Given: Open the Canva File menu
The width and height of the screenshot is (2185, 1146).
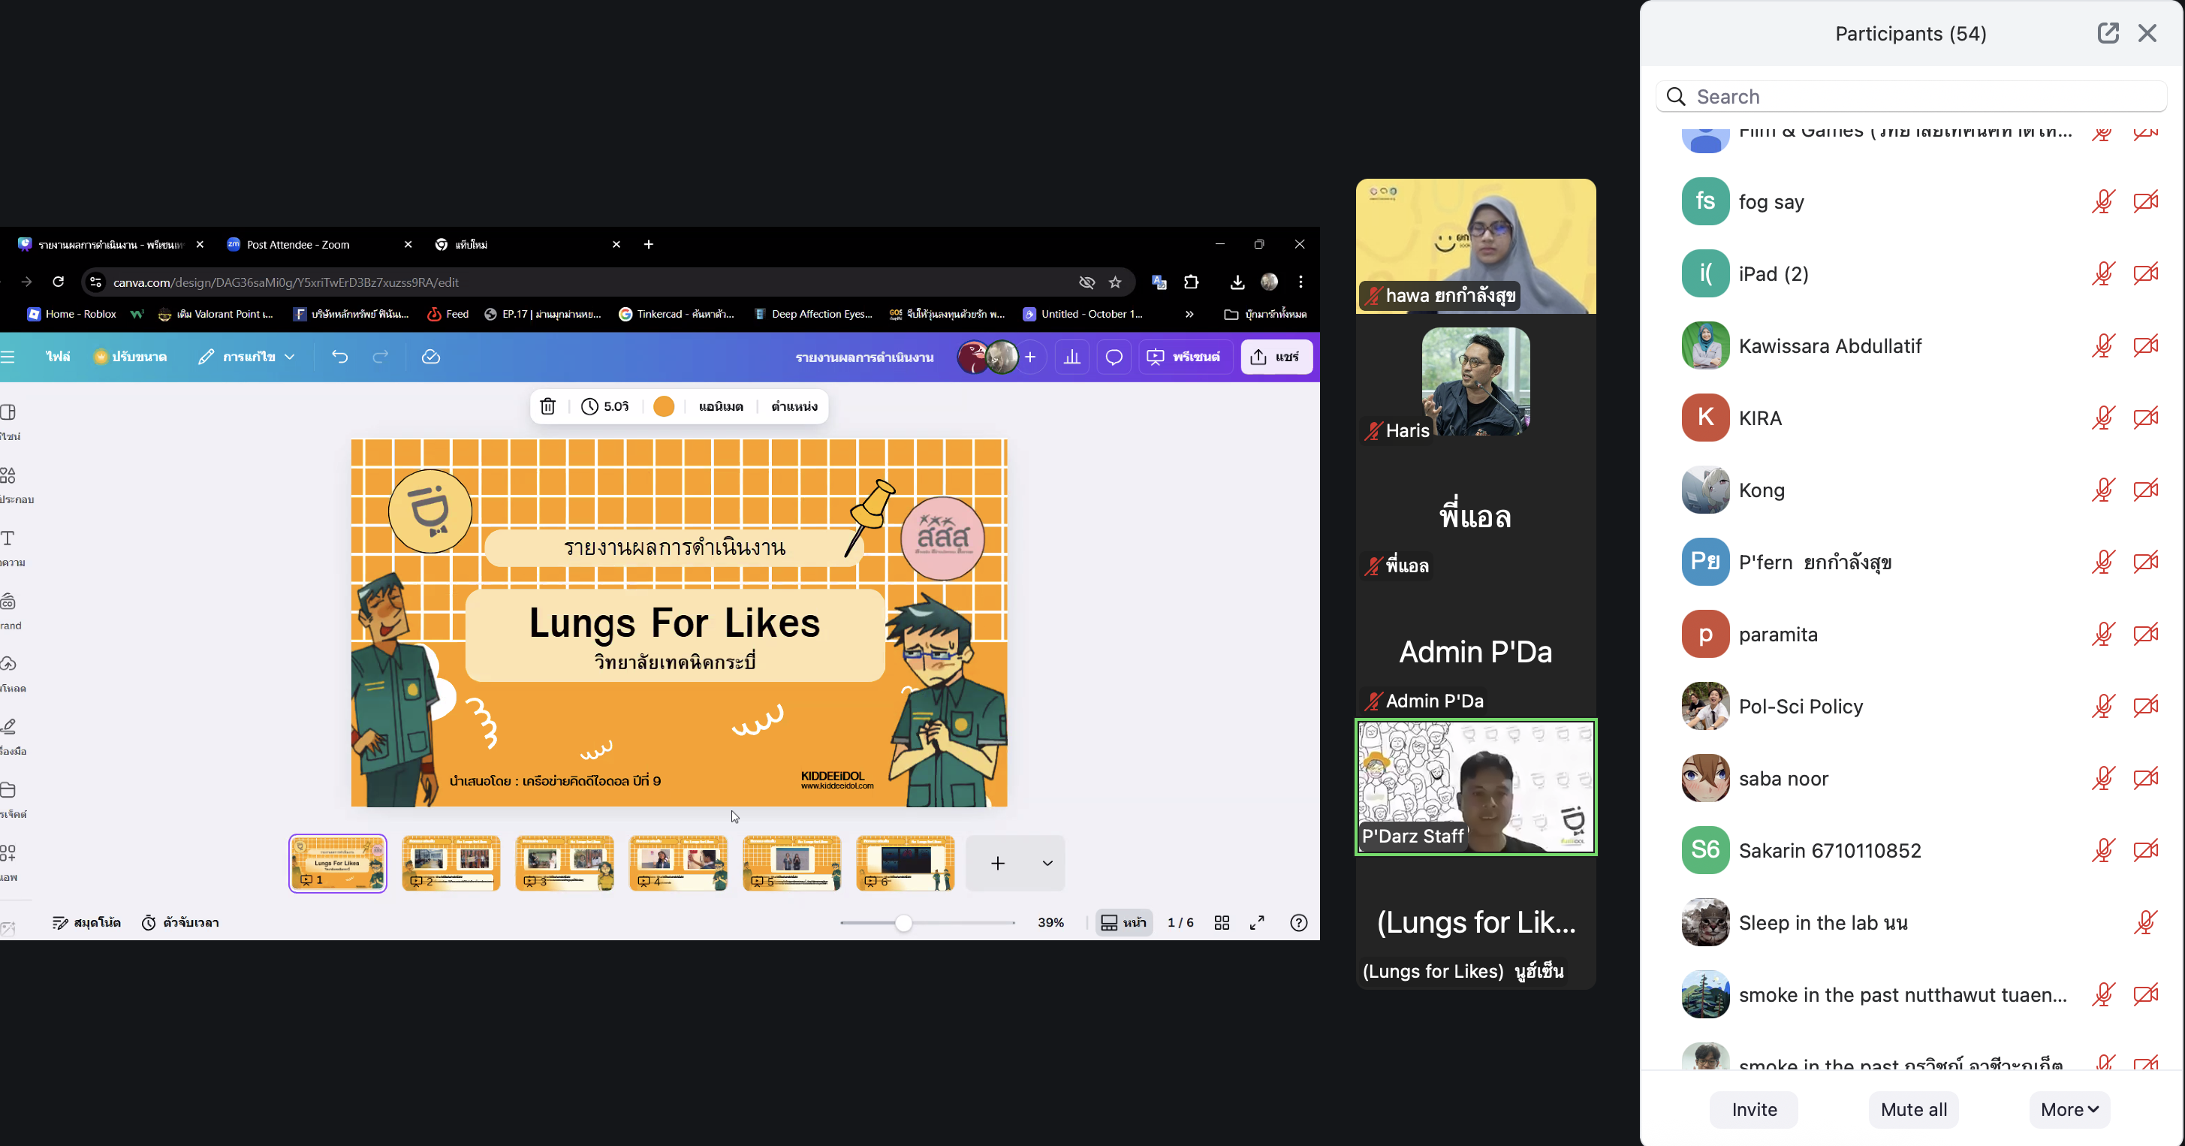Looking at the screenshot, I should click(58, 357).
